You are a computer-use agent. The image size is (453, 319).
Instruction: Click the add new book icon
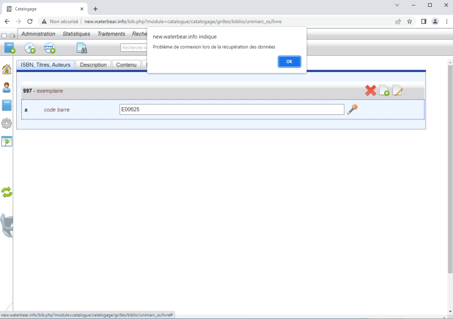coord(10,48)
